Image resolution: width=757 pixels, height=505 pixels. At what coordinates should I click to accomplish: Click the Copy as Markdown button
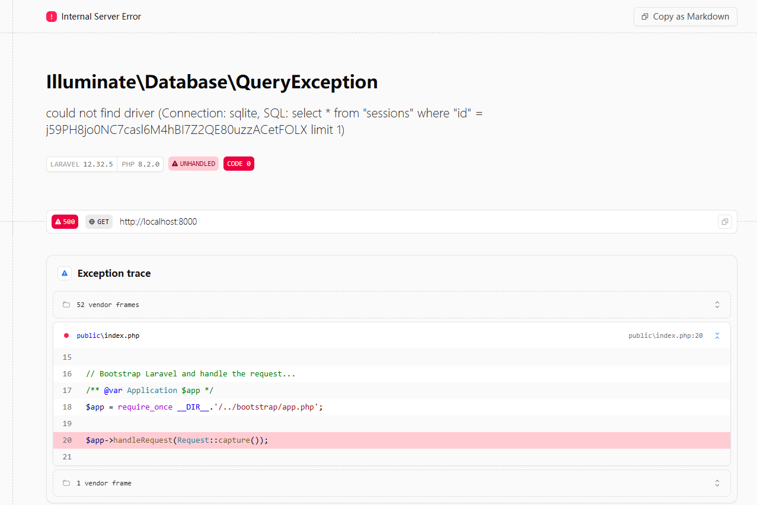coord(685,17)
